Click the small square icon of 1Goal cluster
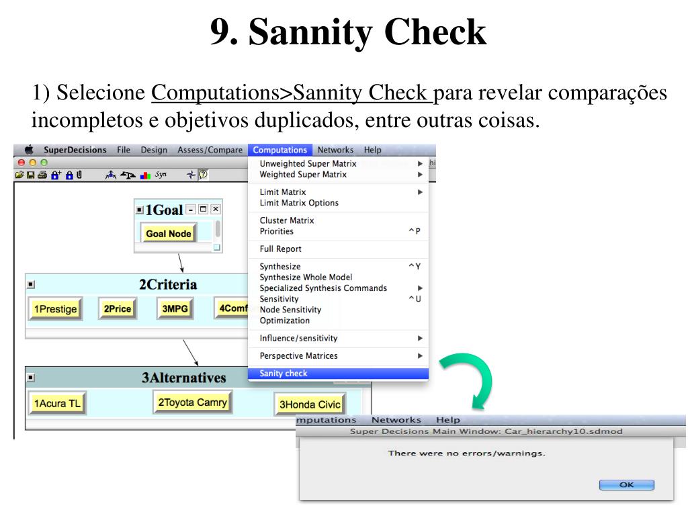Image resolution: width=688 pixels, height=516 pixels. [140, 210]
